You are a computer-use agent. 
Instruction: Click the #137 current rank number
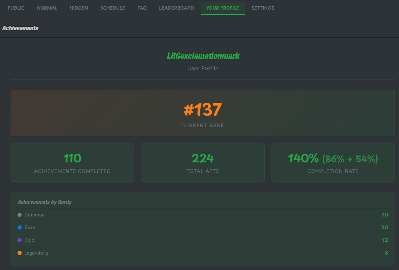point(202,109)
